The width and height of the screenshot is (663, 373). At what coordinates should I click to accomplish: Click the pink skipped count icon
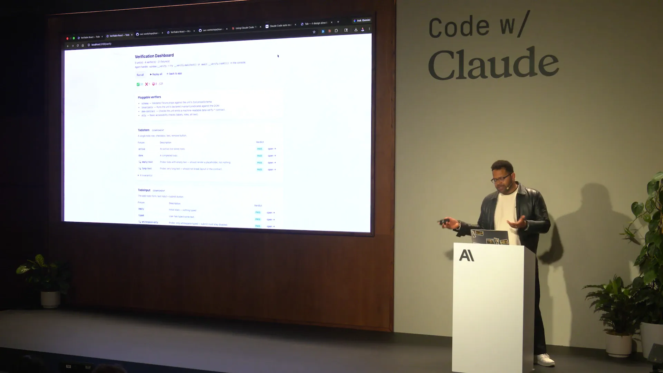click(x=154, y=84)
